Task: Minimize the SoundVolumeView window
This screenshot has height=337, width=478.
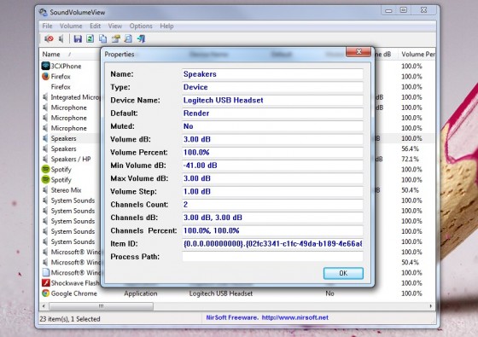Action: [388, 10]
